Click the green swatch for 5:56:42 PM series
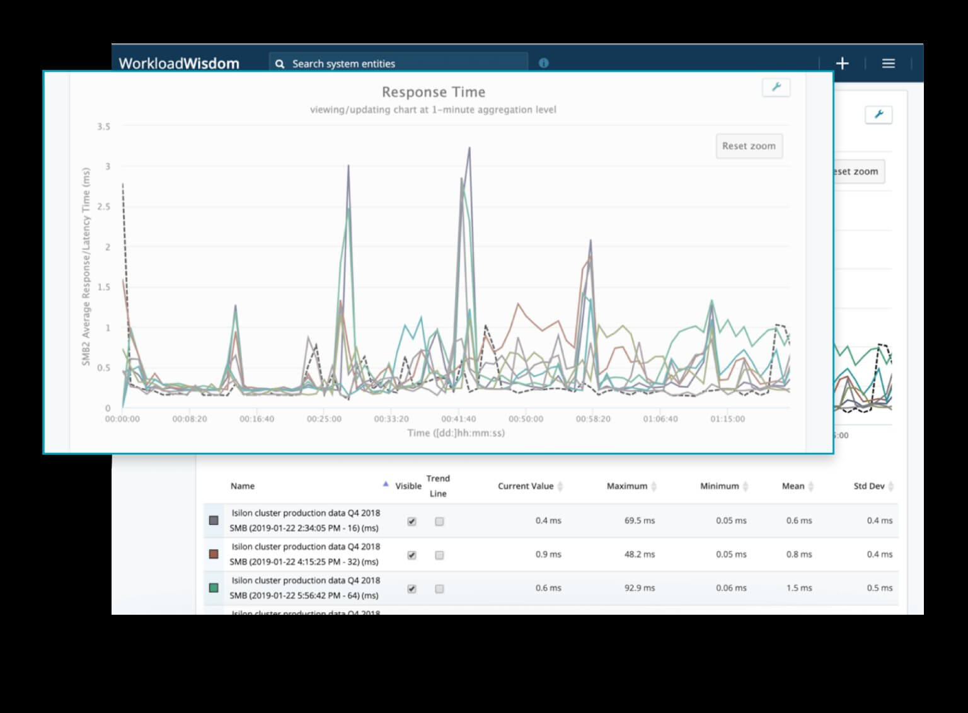This screenshot has height=713, width=968. pos(214,588)
